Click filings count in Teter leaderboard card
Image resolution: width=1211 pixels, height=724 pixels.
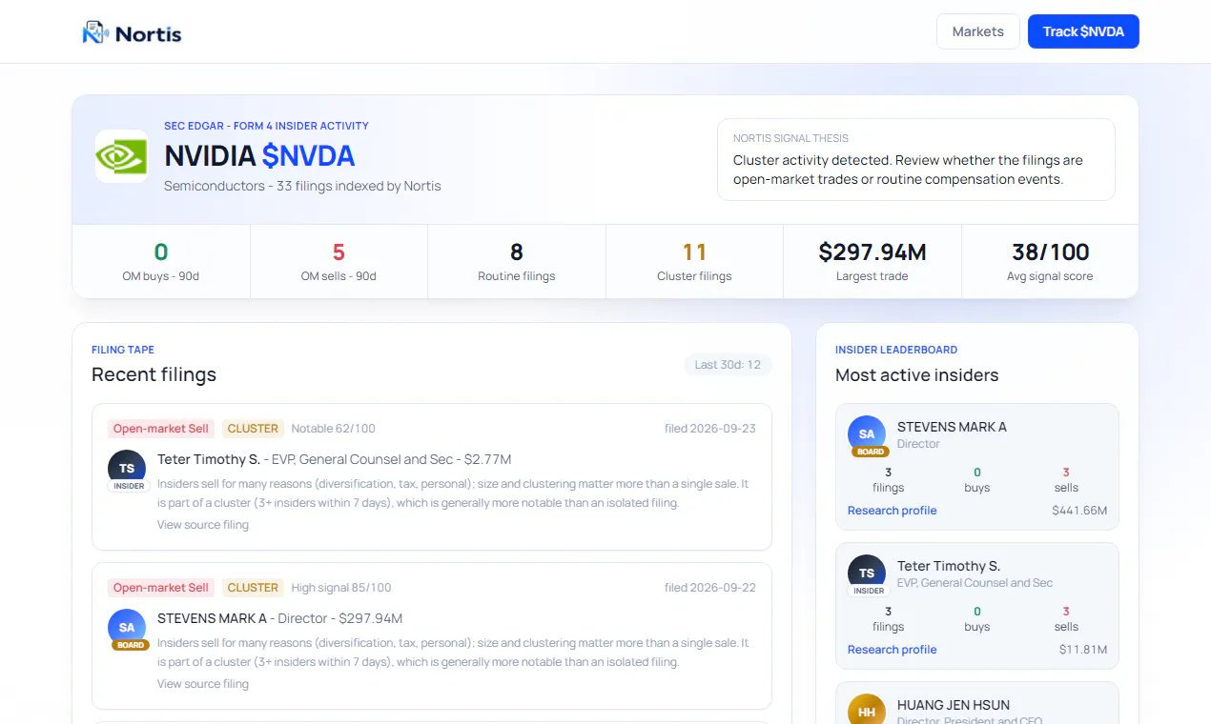888,611
